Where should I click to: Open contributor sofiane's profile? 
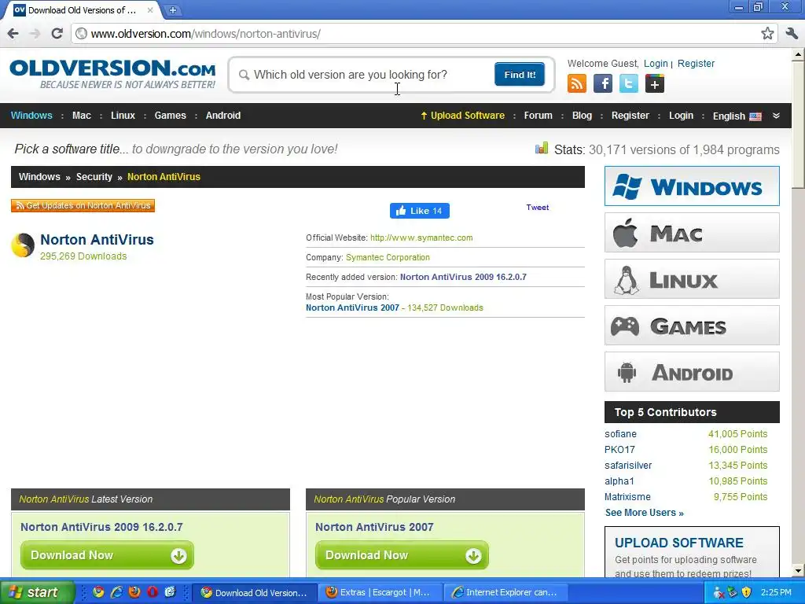(620, 434)
